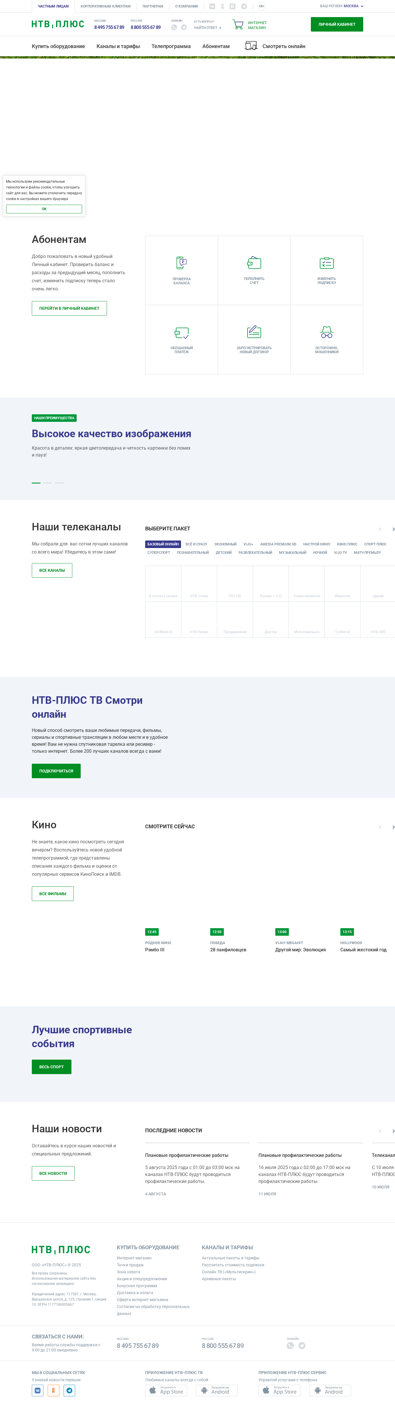The height and width of the screenshot is (1405, 395).
Task: Open the Купить оборудование menu
Action: 58,46
